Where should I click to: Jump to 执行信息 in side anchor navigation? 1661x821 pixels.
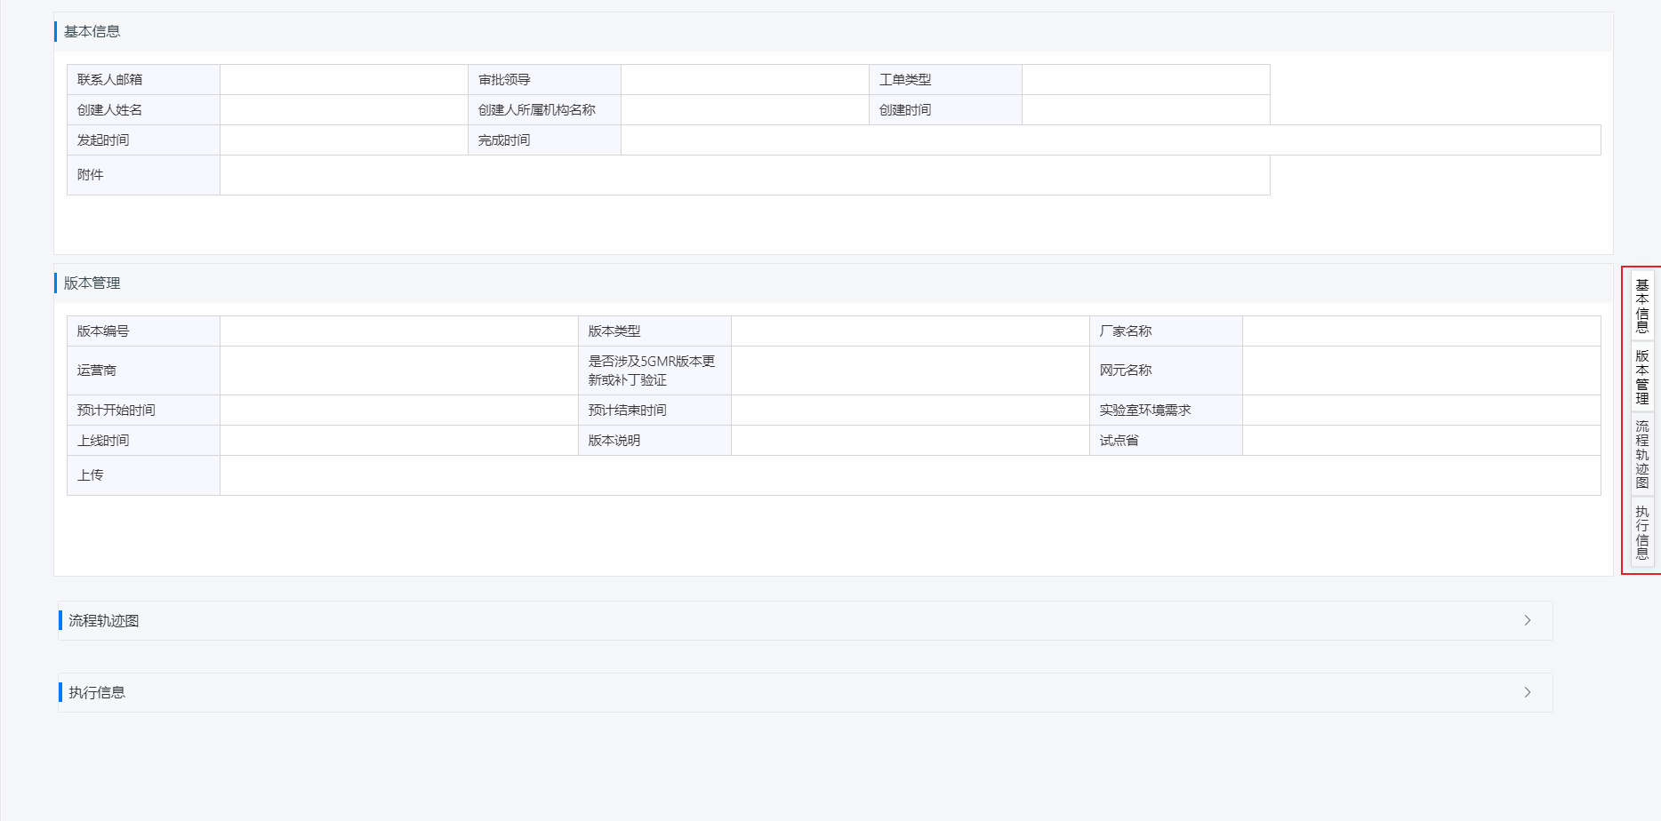[x=1642, y=531]
